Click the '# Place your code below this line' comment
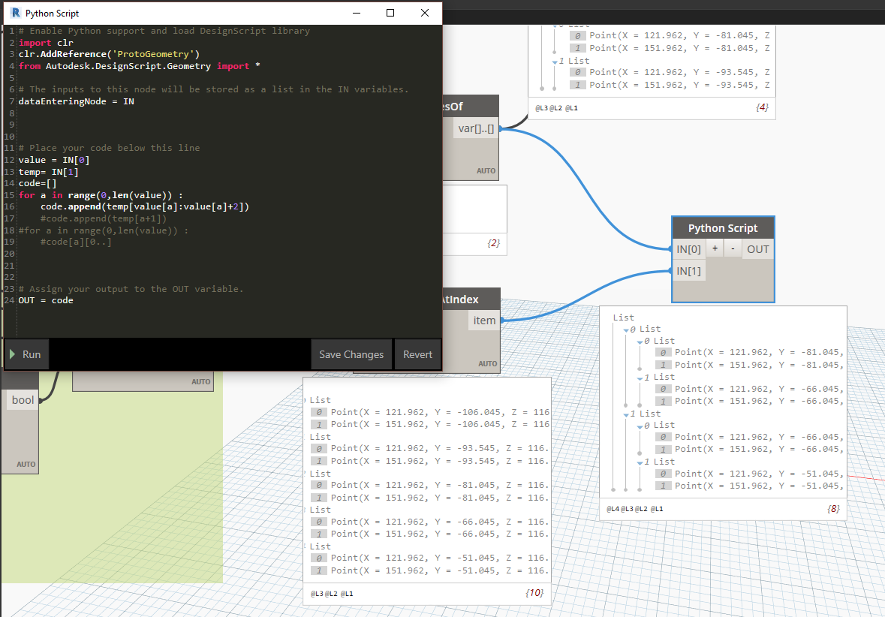Viewport: 885px width, 617px height. (109, 148)
